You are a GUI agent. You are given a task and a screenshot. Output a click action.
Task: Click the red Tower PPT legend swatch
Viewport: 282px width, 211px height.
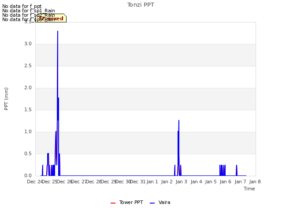coord(113,203)
